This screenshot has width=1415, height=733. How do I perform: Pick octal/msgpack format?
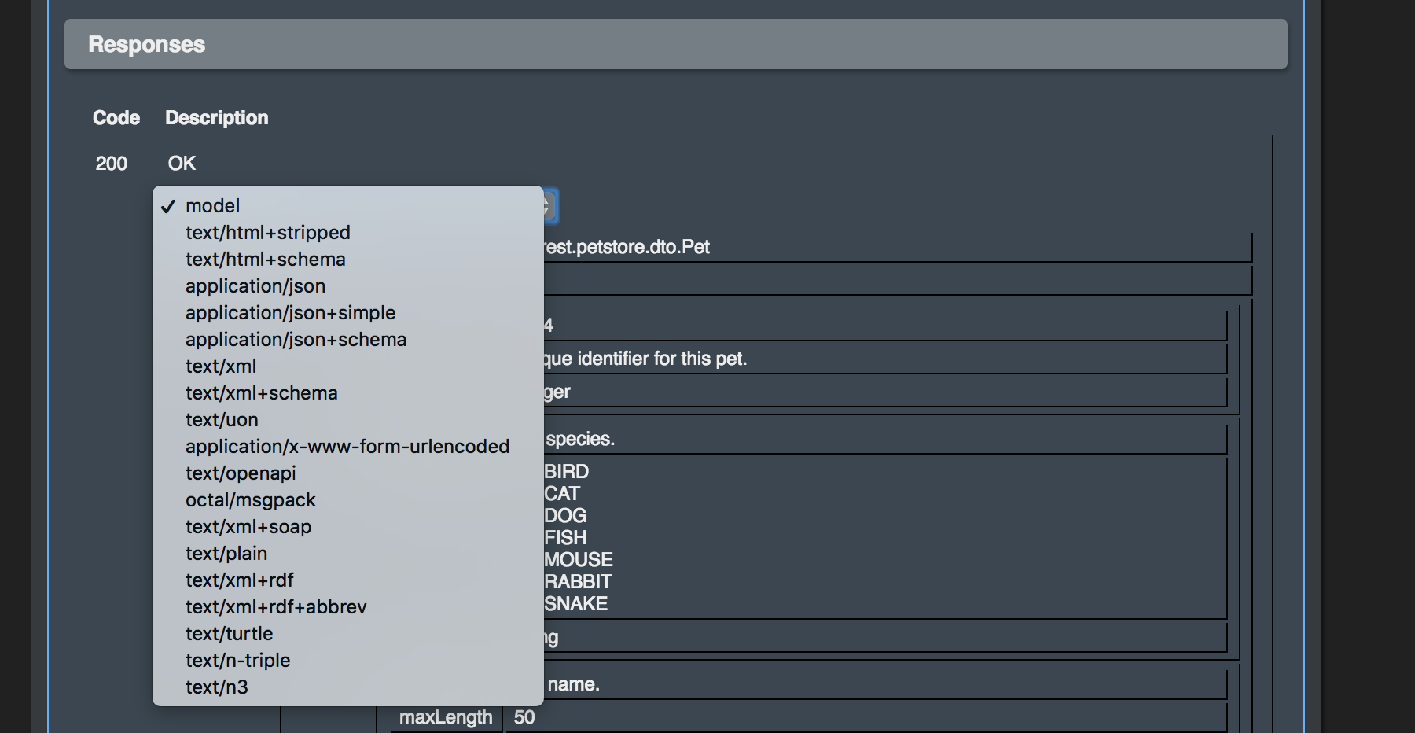pos(250,500)
